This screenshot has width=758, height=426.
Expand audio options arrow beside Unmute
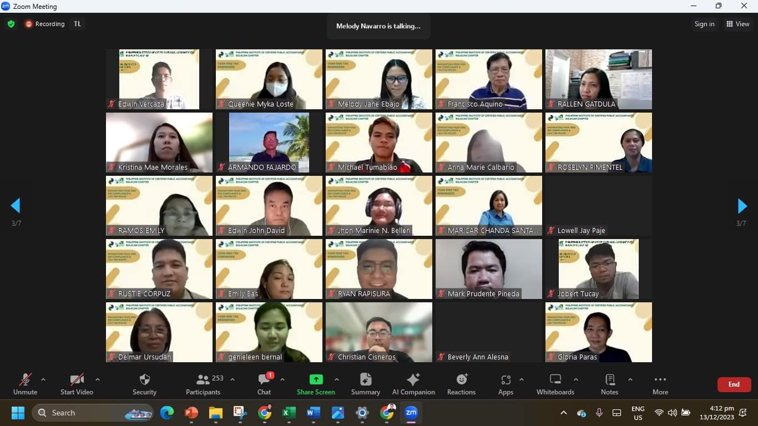tap(43, 380)
